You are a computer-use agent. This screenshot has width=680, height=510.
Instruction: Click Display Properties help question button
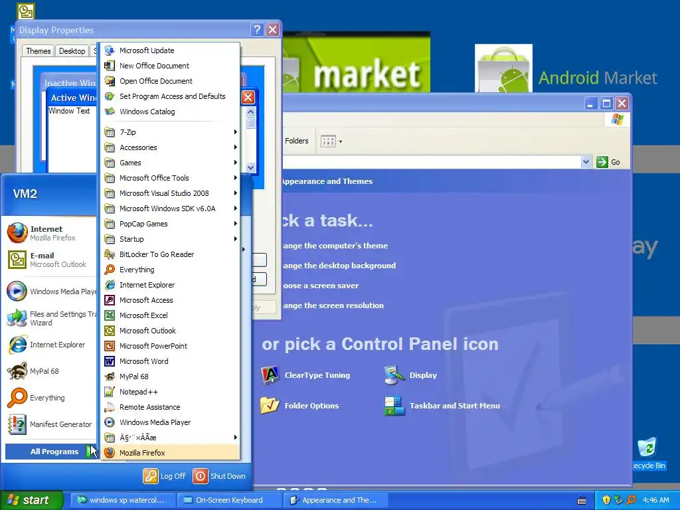coord(257,29)
